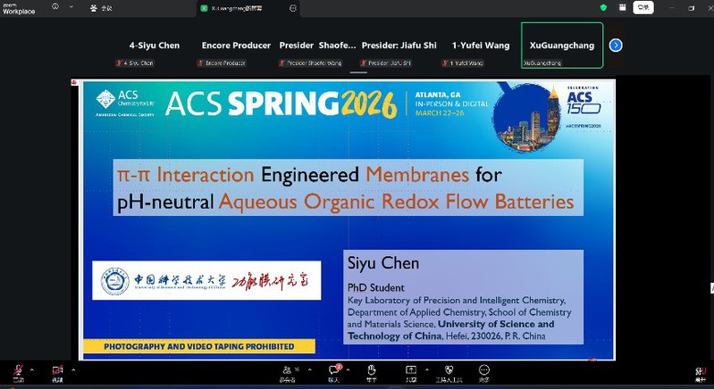Unmute the microphone in meeting toolbar
Screen dimensions: 714x389
click(17, 369)
